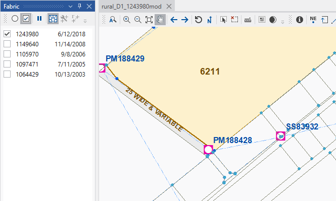Open Fabric toolbar overflow options

[85, 21]
